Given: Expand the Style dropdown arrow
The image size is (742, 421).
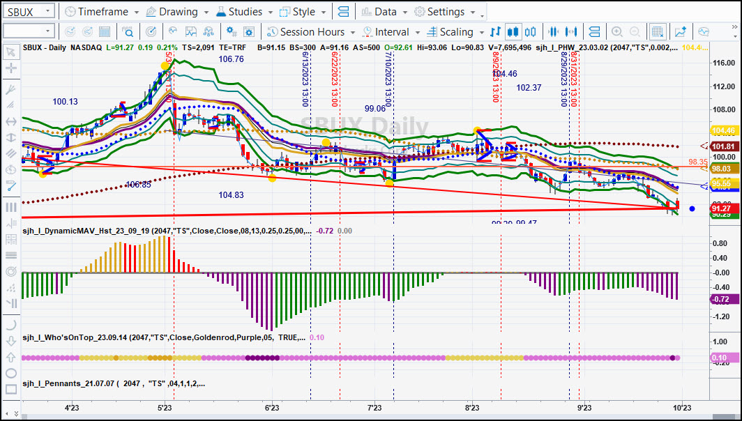Looking at the screenshot, I should click(x=324, y=13).
